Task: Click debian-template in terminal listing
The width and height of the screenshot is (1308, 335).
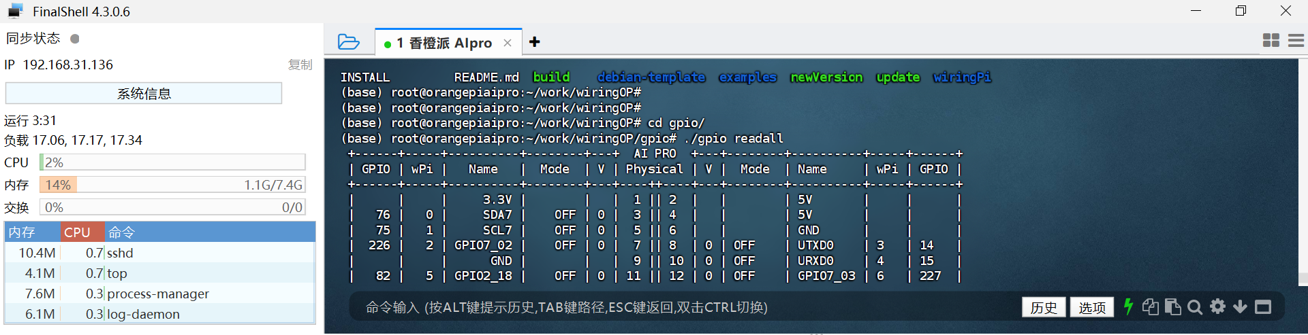Action: (x=651, y=77)
